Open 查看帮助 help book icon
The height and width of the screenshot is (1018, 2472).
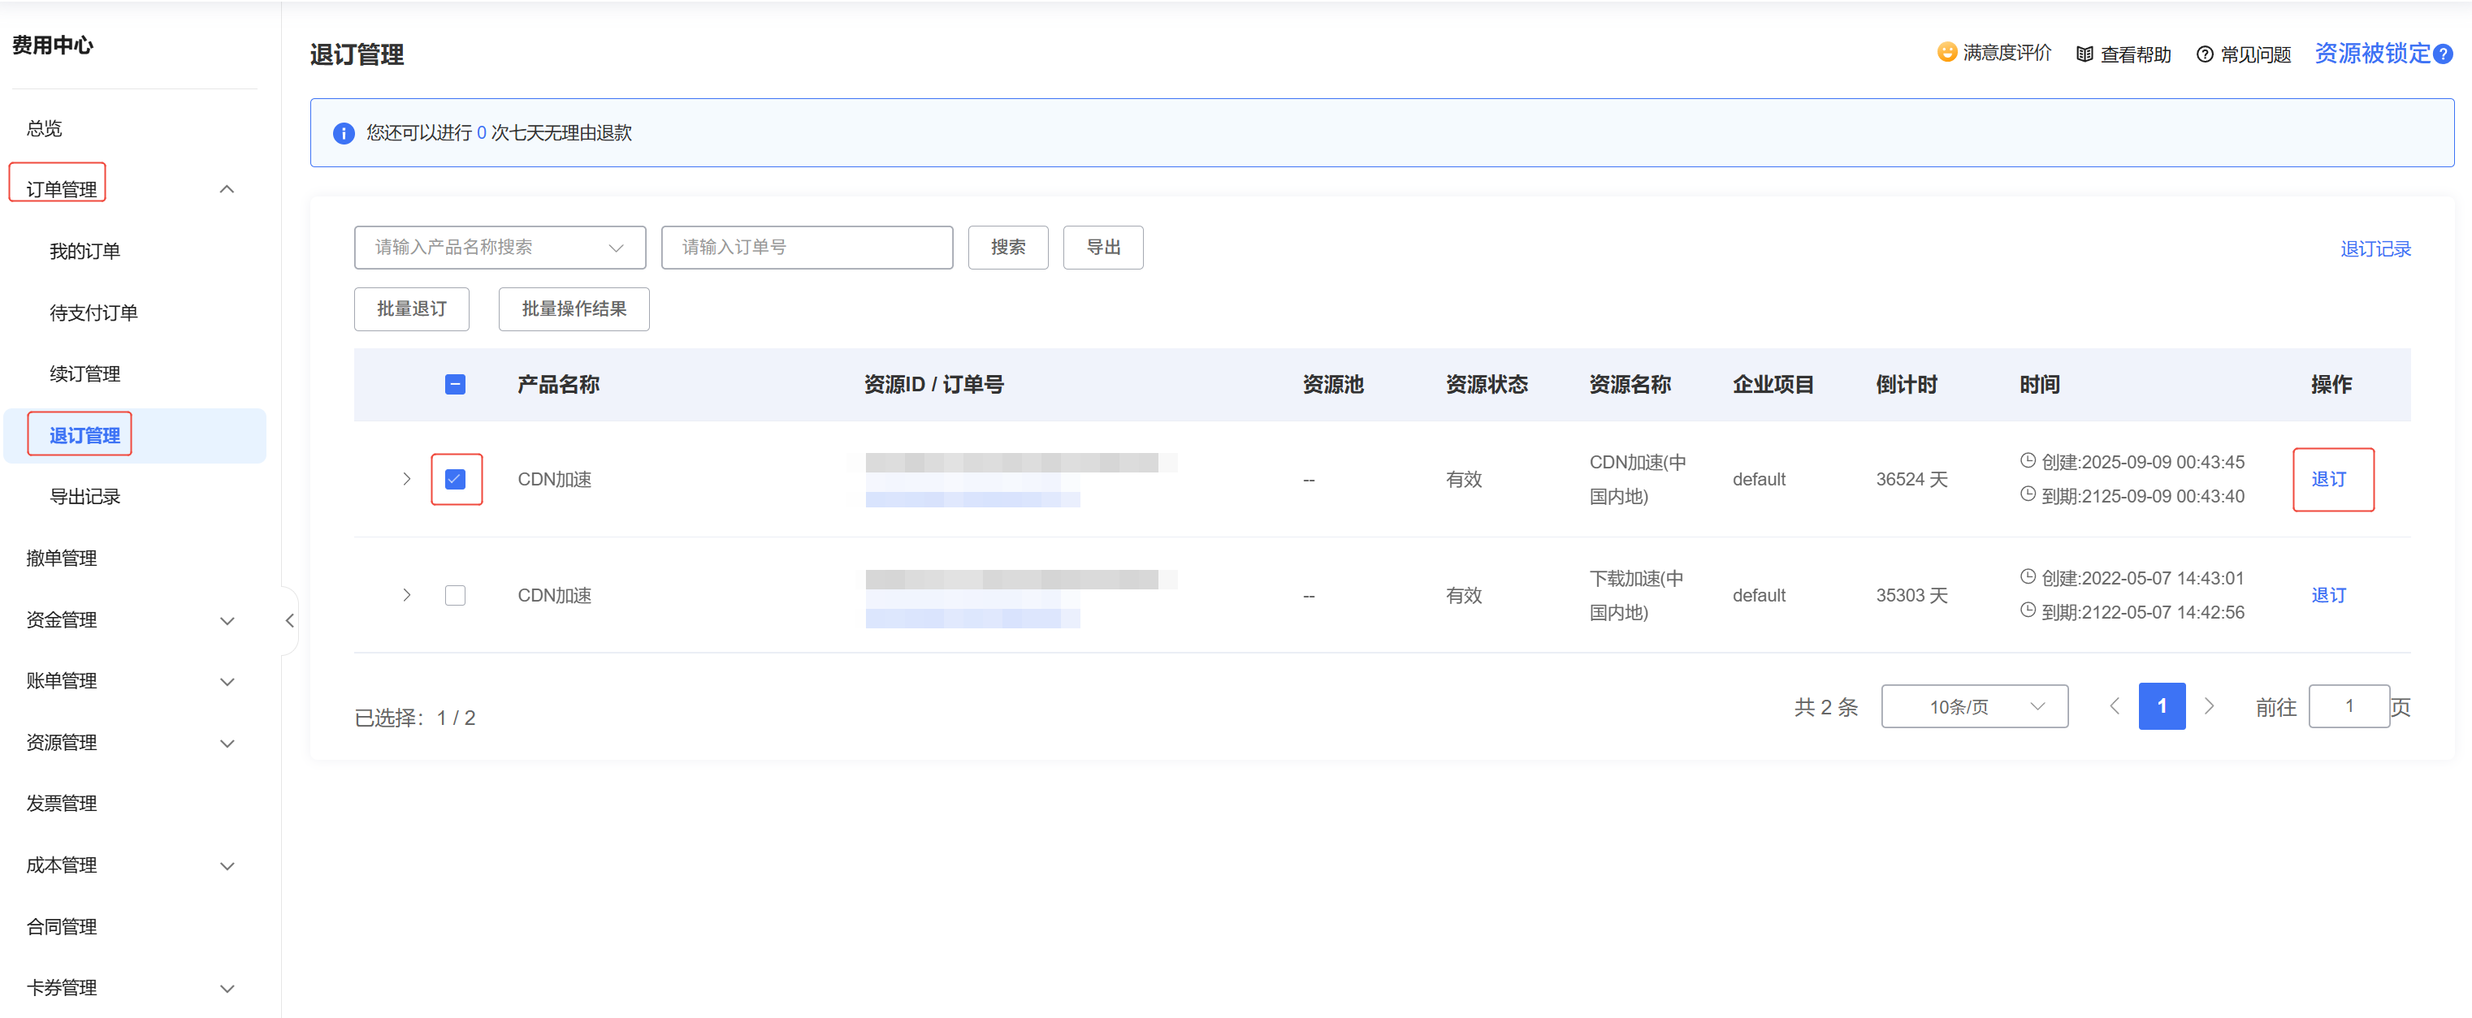coord(2084,54)
